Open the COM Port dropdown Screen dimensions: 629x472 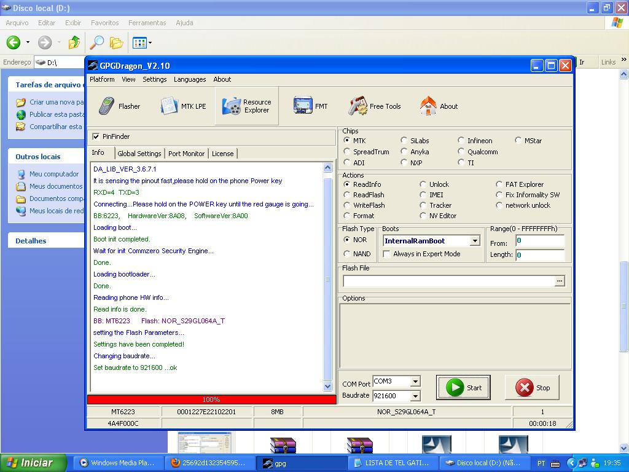pyautogui.click(x=416, y=381)
